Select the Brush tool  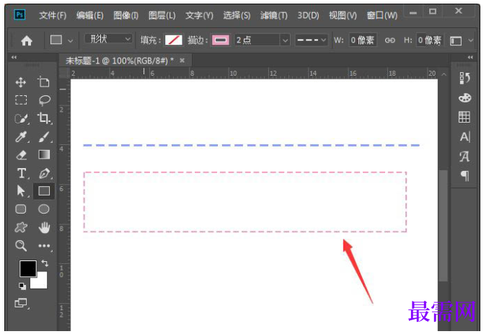tap(44, 136)
